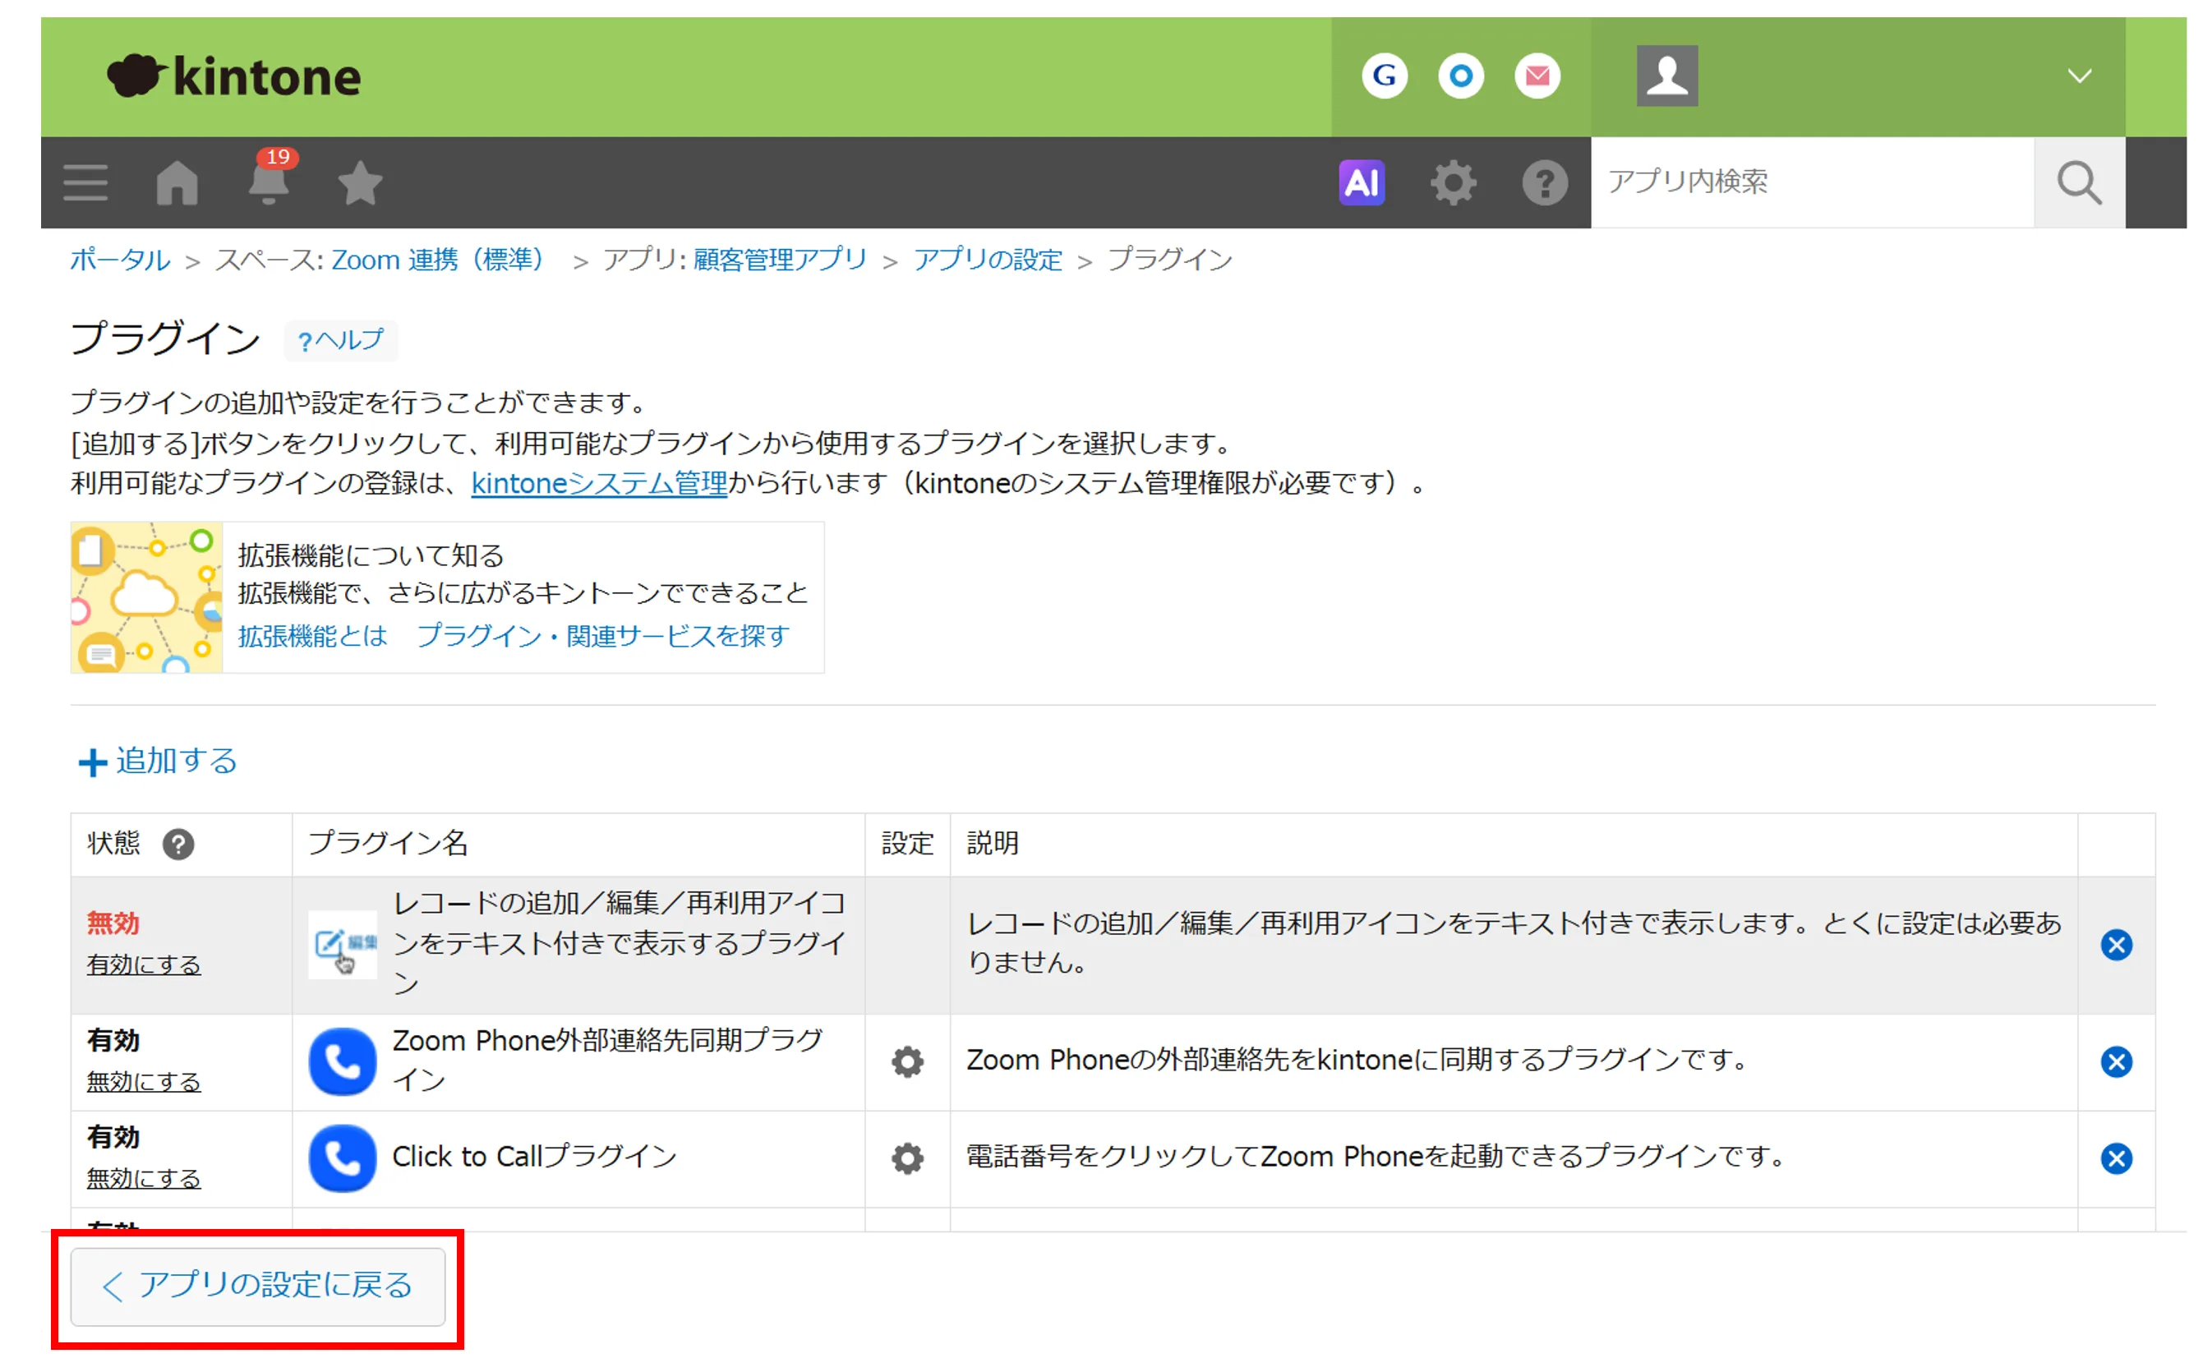The image size is (2212, 1358).
Task: Follow the kintoneシステム管理 link
Action: click(x=599, y=484)
